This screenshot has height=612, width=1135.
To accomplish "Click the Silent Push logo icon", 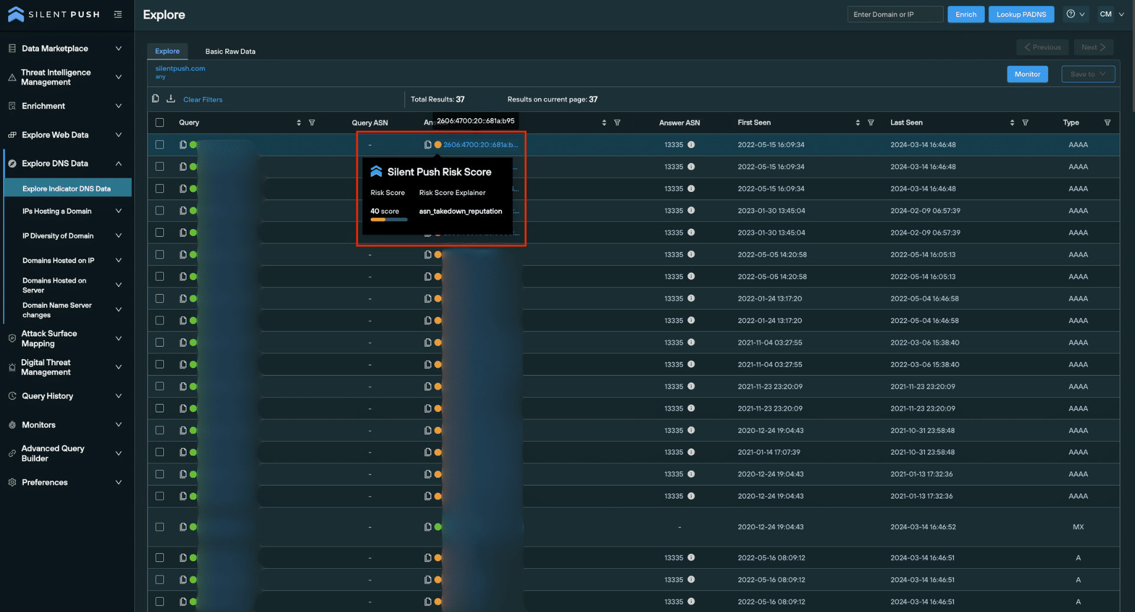I will [x=16, y=14].
